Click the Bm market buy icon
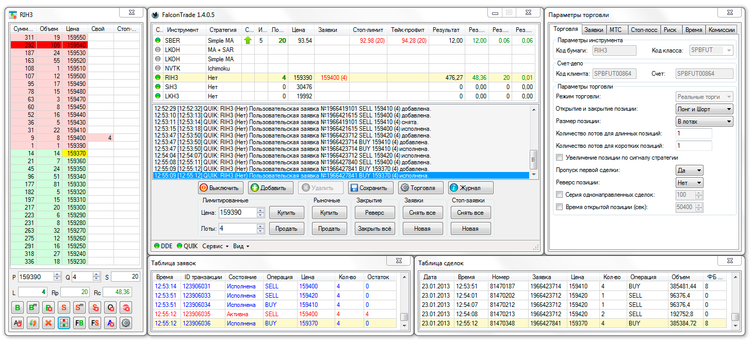This screenshot has width=752, height=344. pyautogui.click(x=33, y=308)
